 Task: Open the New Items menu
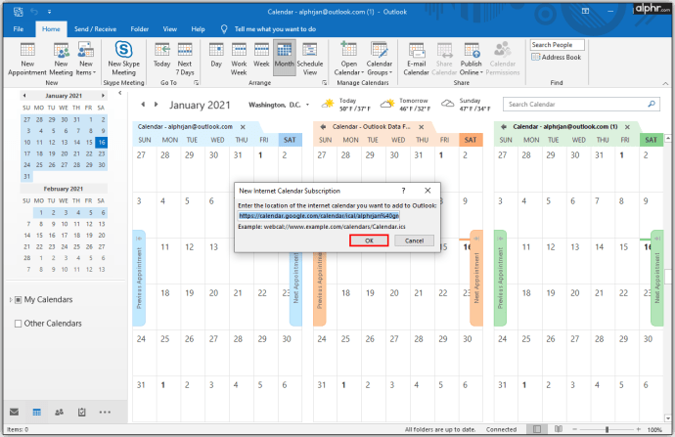[x=86, y=59]
